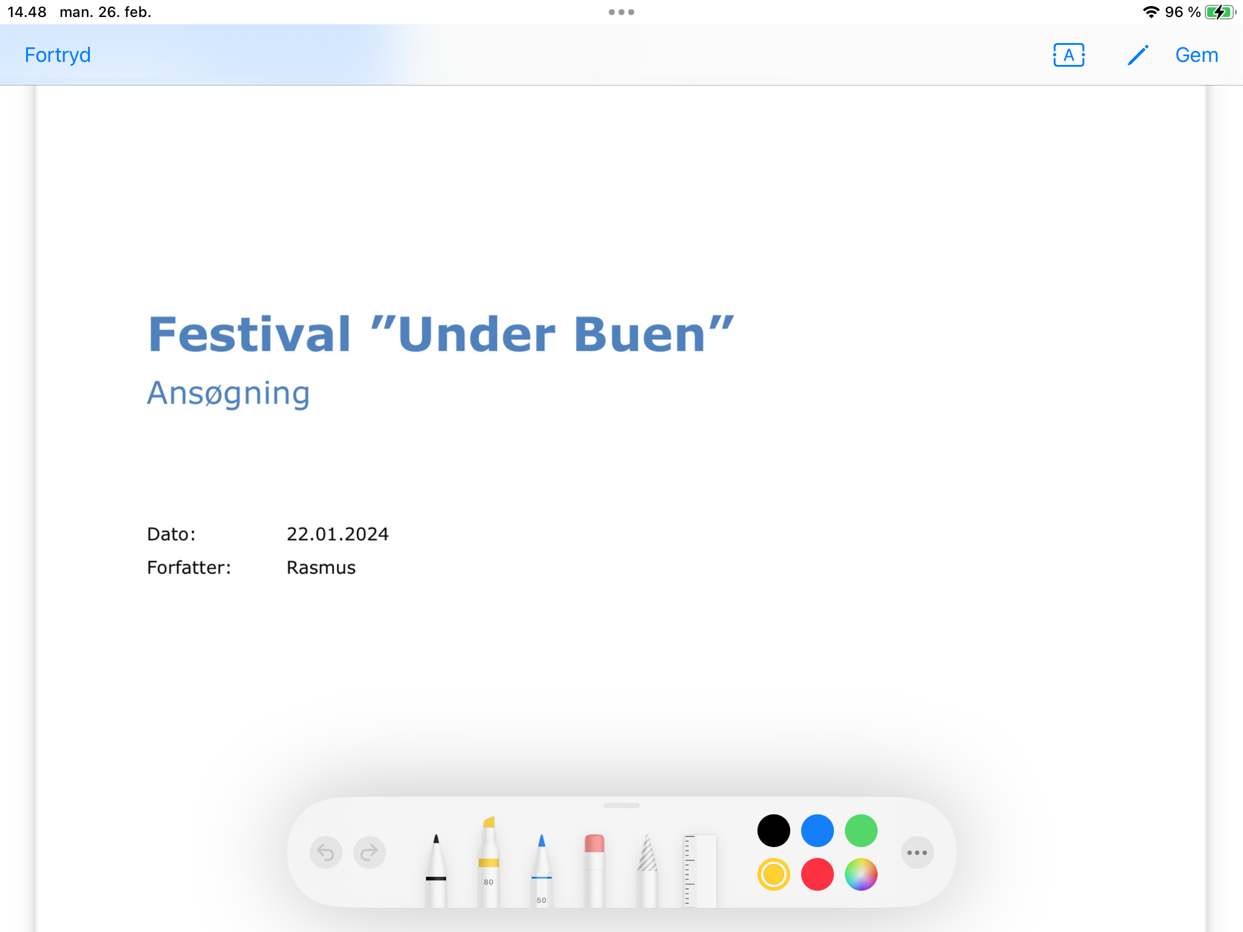The height and width of the screenshot is (932, 1243).
Task: Select the lasso selection tool
Action: pyautogui.click(x=647, y=871)
